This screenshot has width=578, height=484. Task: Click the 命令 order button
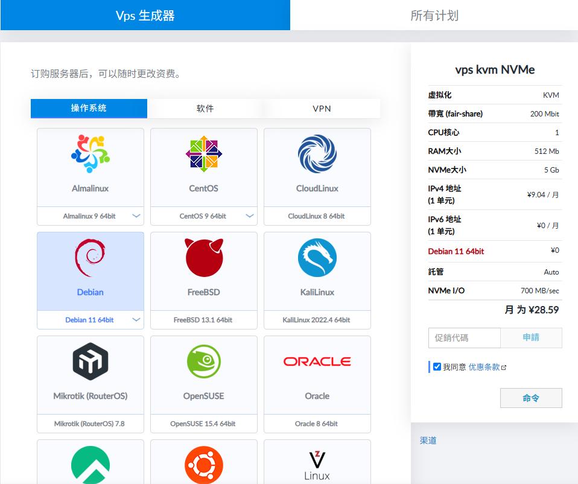coord(531,398)
